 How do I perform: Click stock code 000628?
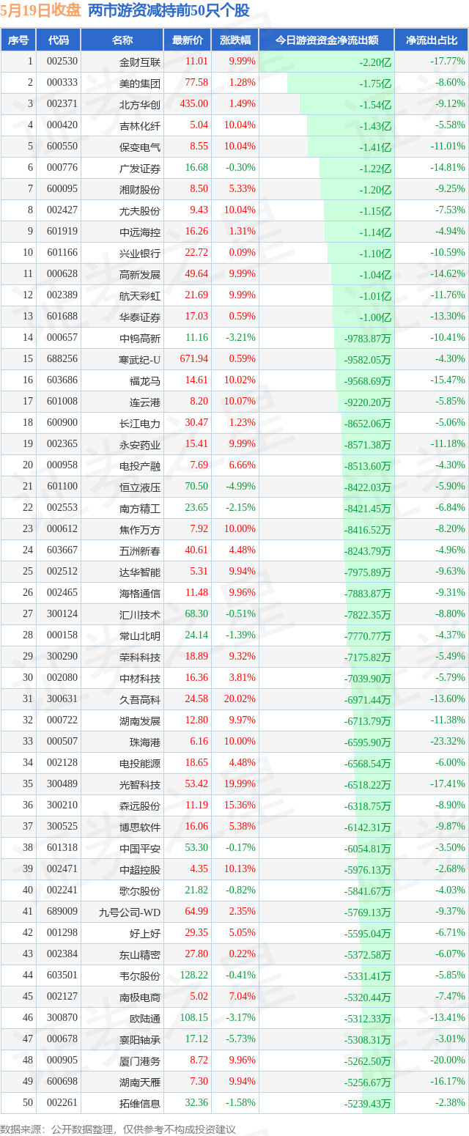(62, 274)
